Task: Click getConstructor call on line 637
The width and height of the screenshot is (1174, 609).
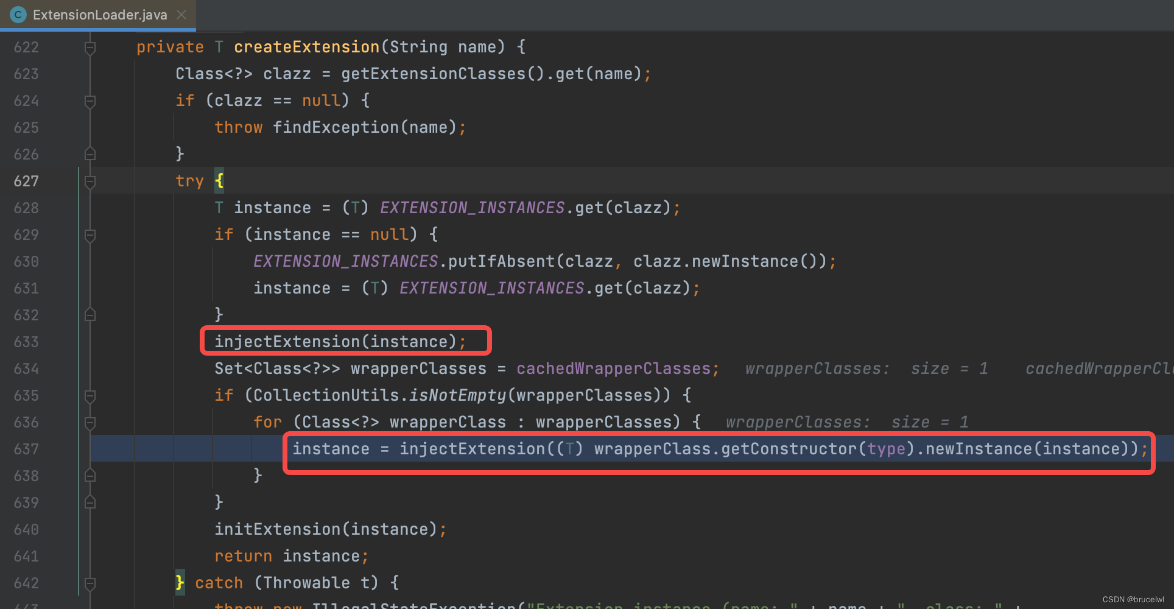Action: tap(789, 449)
